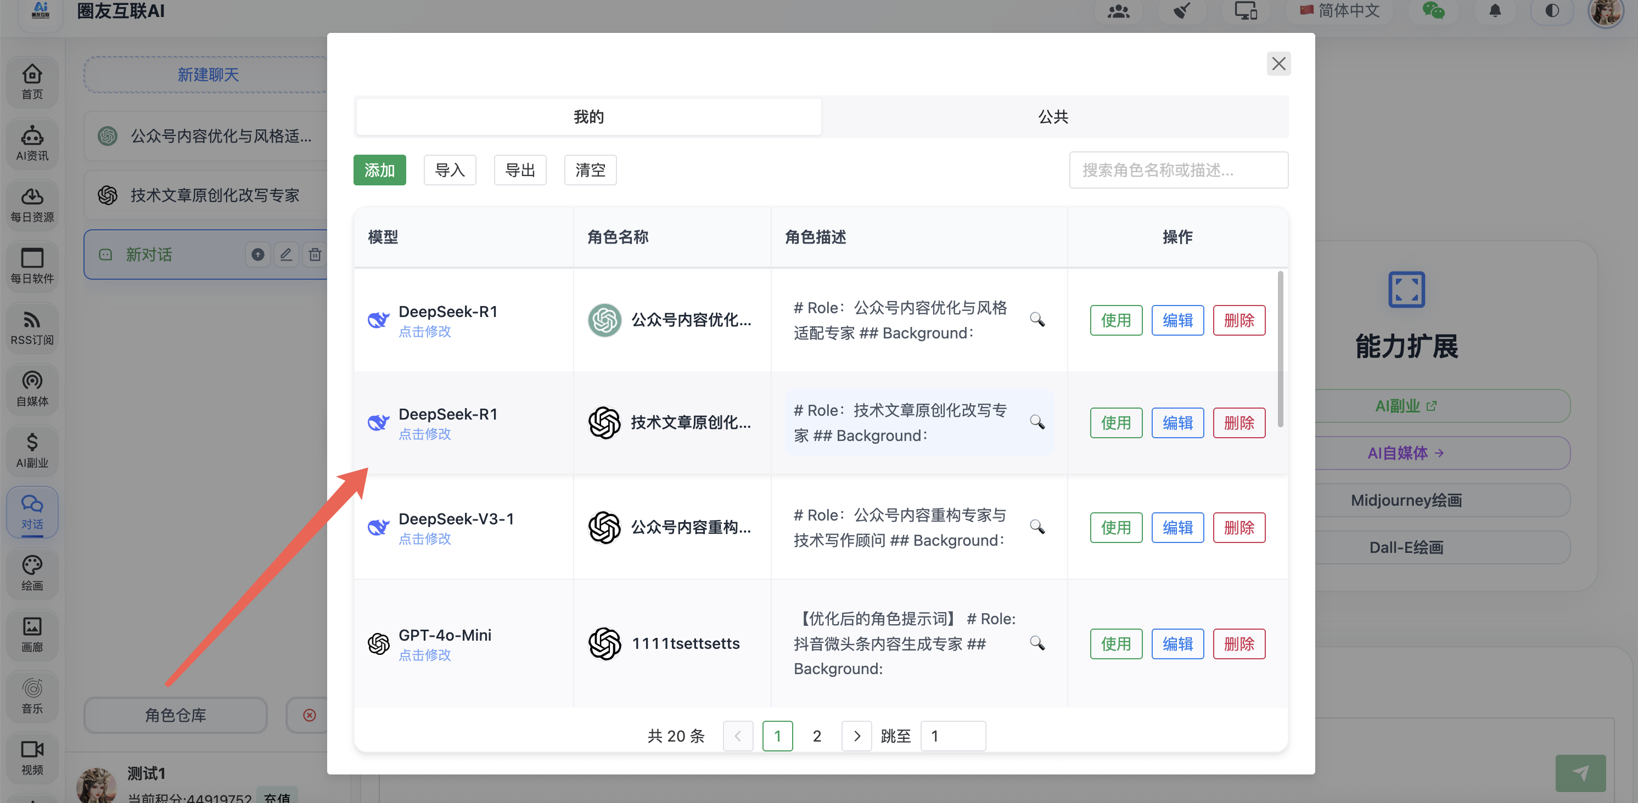The image size is (1638, 803).
Task: Open the 自媒体 sidebar icon
Action: click(x=32, y=389)
